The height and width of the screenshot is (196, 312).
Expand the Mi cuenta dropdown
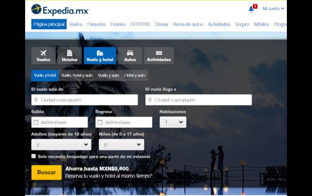pyautogui.click(x=273, y=8)
